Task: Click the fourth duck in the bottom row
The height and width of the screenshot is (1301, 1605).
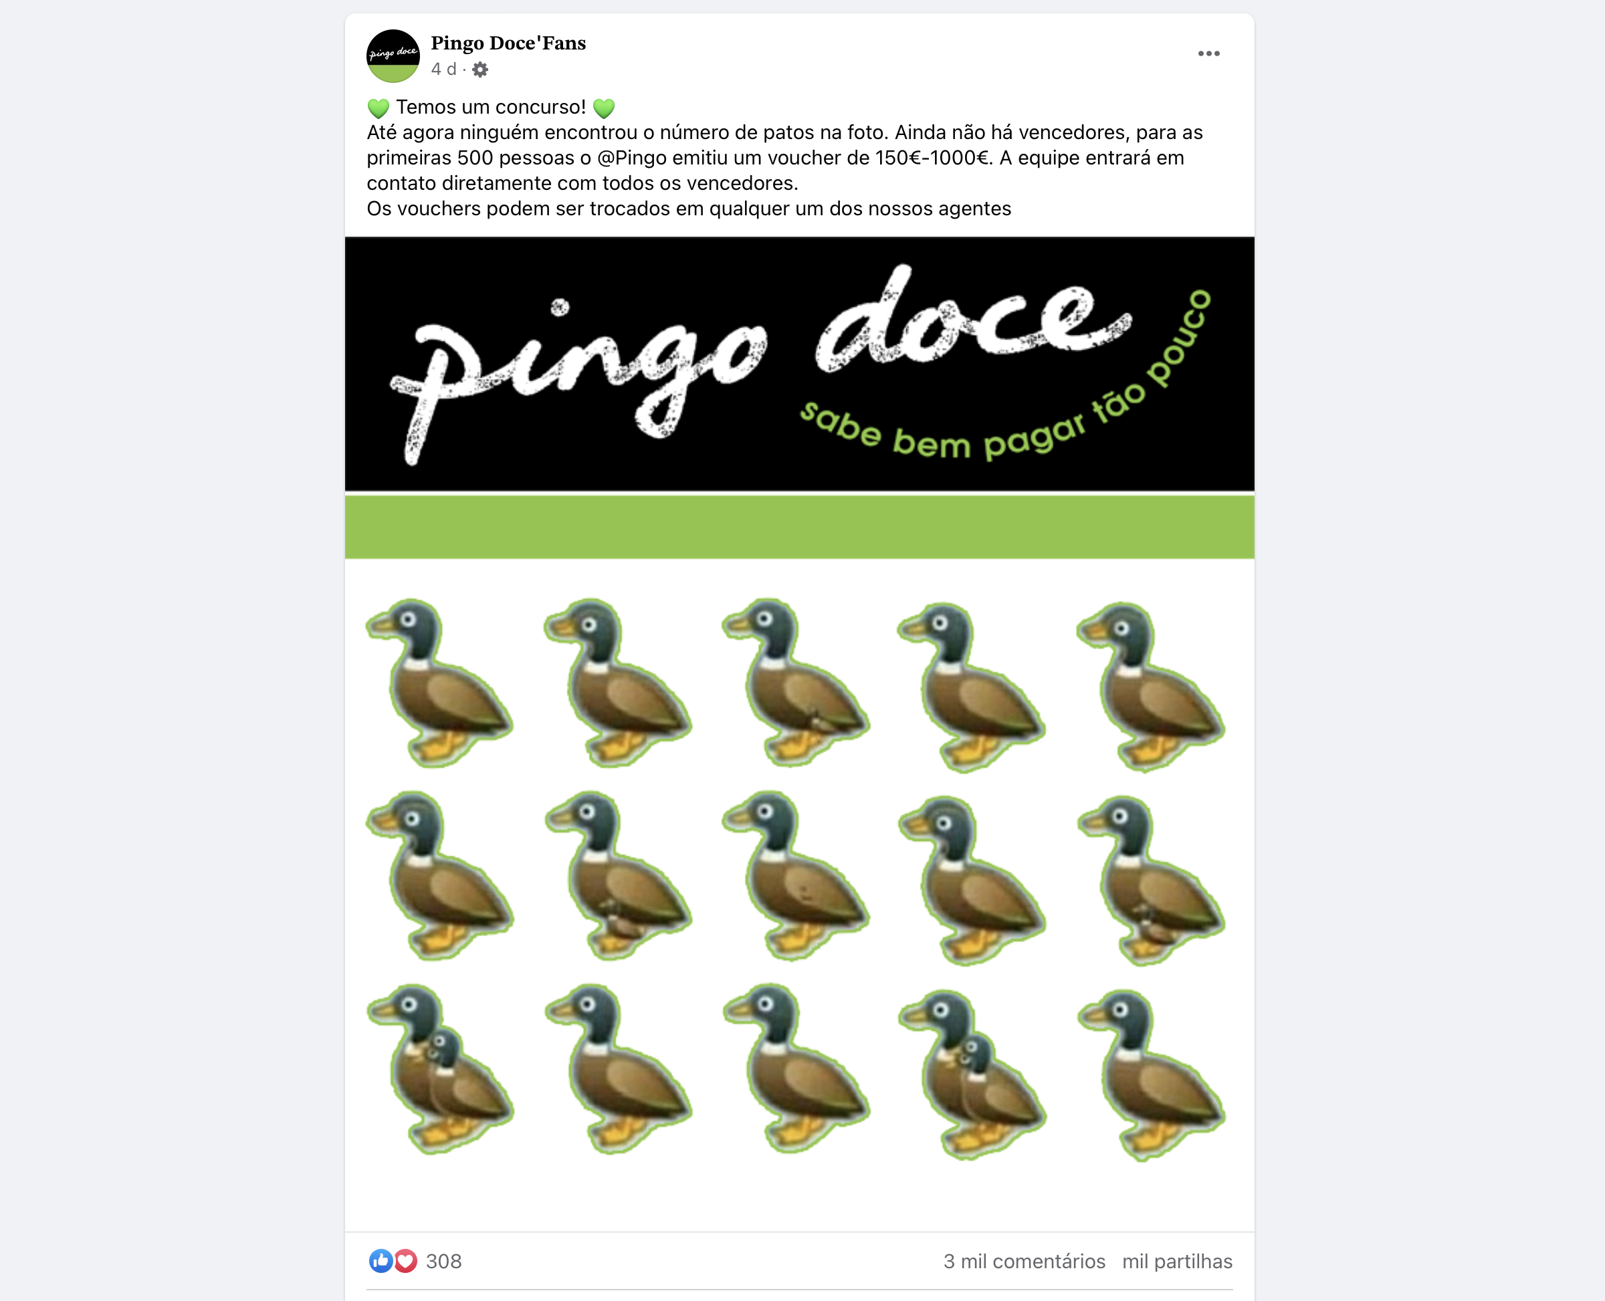Action: point(972,1074)
